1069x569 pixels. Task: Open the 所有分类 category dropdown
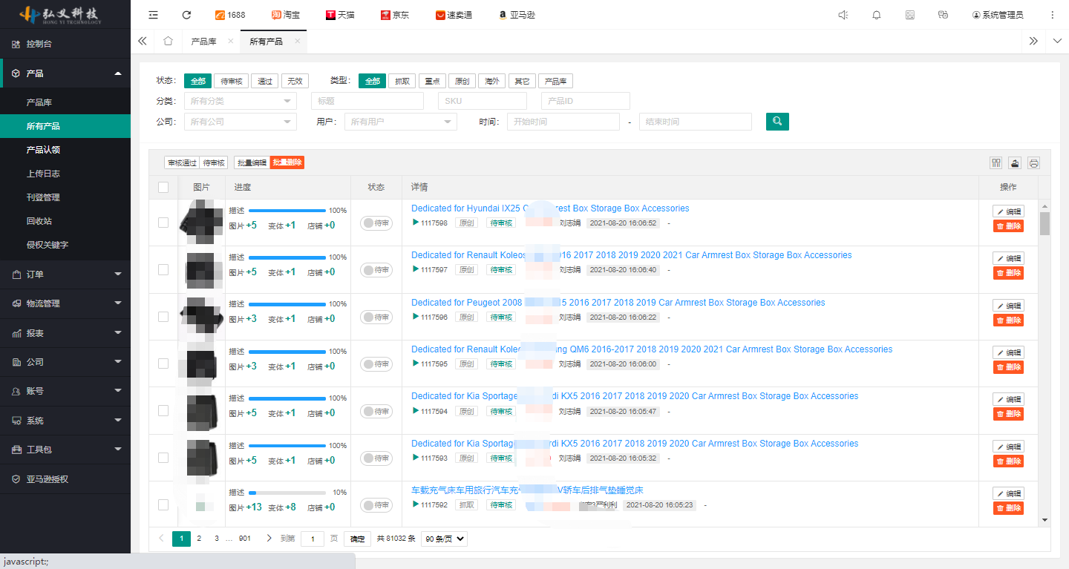click(x=240, y=101)
